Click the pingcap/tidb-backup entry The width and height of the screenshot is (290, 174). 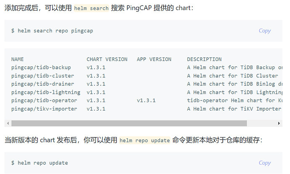tap(41, 67)
